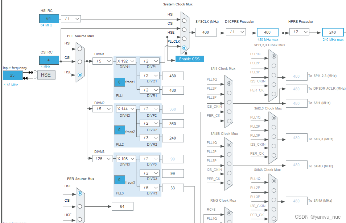Select PER_CK in the SPI1,2,3 Clock Mux

pyautogui.click(x=274, y=94)
